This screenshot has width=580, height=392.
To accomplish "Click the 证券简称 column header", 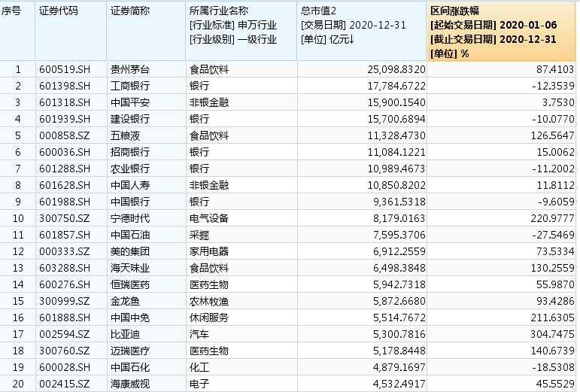I will (146, 31).
